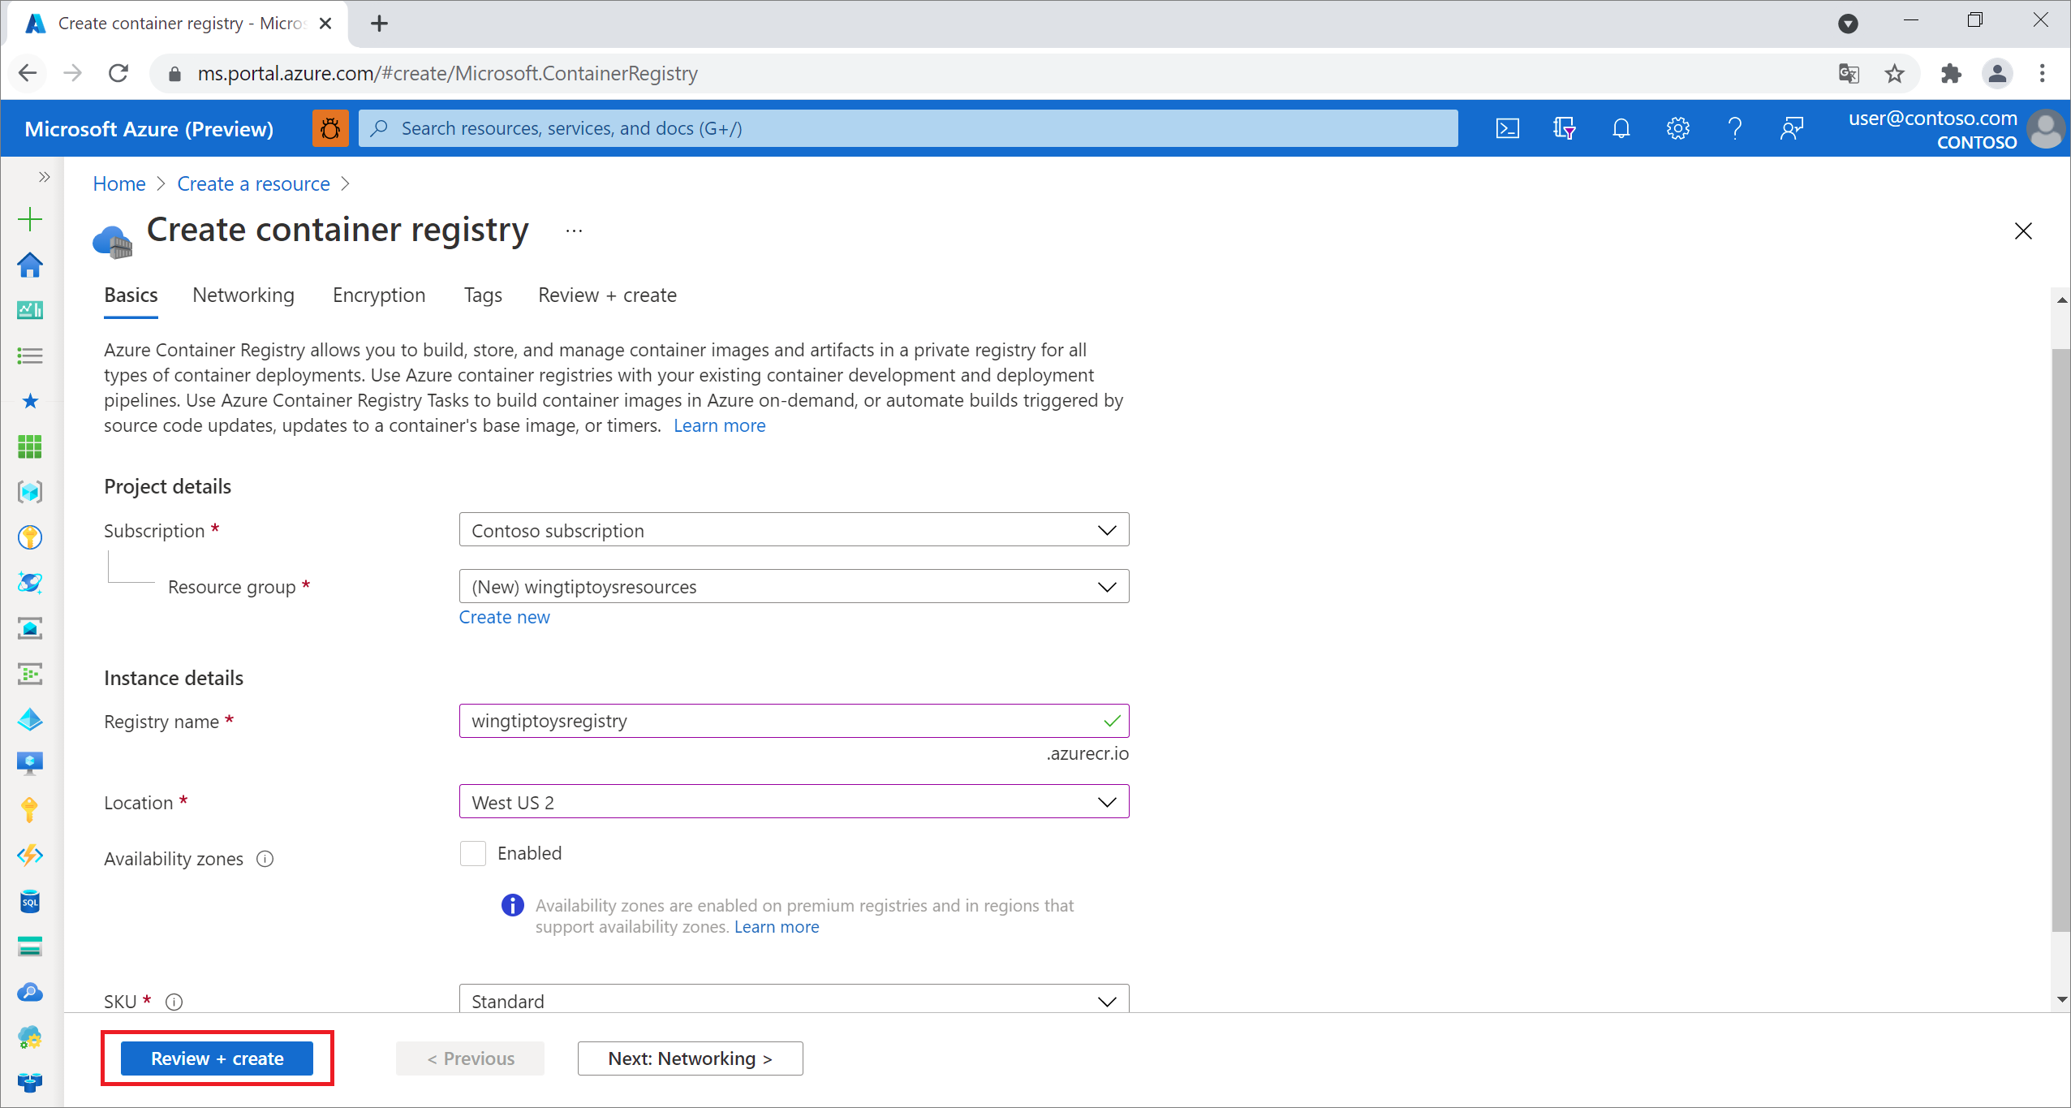Switch to the Networking tab
This screenshot has width=2071, height=1108.
click(243, 295)
